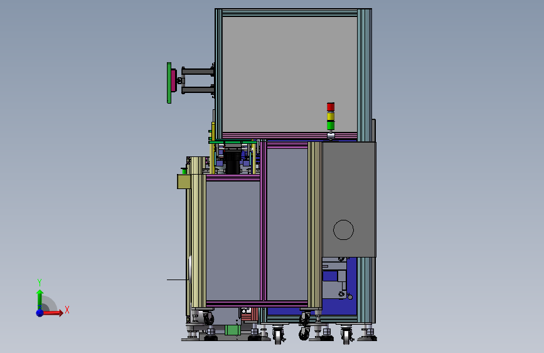Select the red segment of the signal tower
Viewport: 544px width, 353px height.
pyautogui.click(x=331, y=107)
